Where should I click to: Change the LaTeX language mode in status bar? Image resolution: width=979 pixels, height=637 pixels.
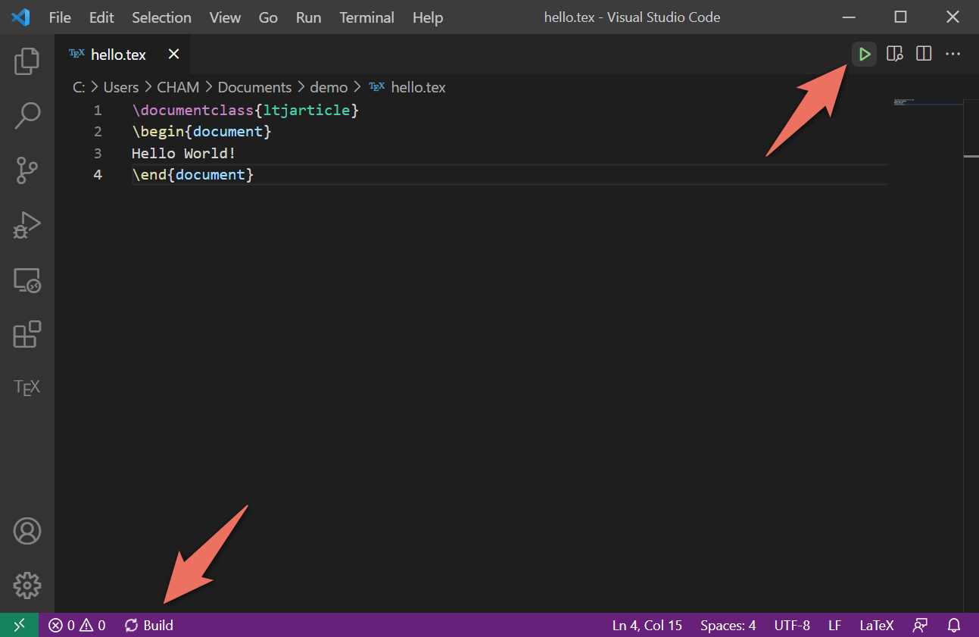click(876, 625)
